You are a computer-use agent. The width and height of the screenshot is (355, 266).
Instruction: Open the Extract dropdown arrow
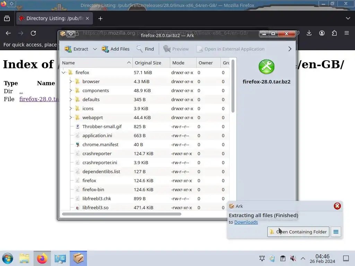(x=95, y=49)
